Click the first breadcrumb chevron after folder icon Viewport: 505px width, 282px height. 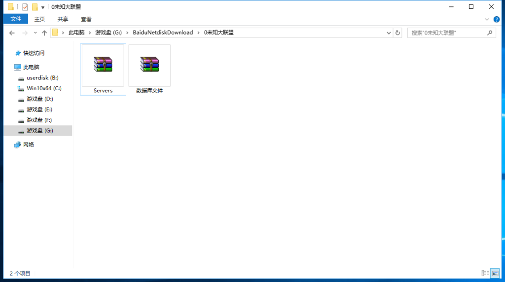(x=63, y=33)
